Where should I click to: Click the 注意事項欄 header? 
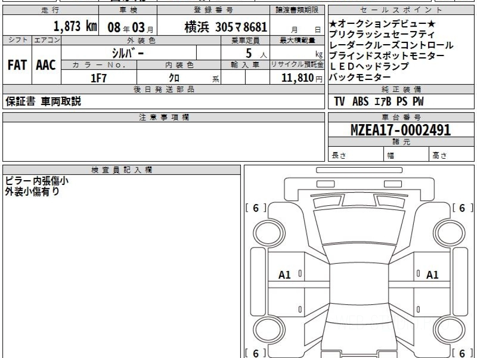click(x=164, y=117)
